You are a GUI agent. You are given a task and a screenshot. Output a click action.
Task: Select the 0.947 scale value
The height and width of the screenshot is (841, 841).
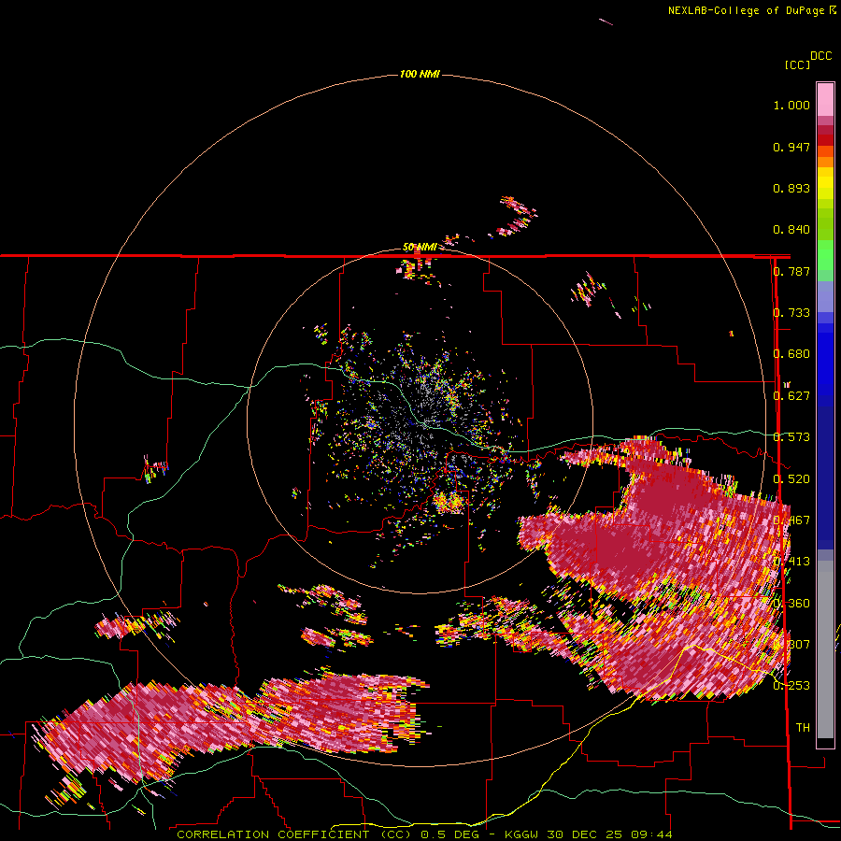(x=791, y=147)
